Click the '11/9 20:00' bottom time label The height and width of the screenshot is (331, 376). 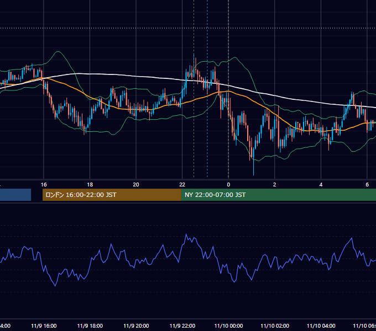point(136,325)
